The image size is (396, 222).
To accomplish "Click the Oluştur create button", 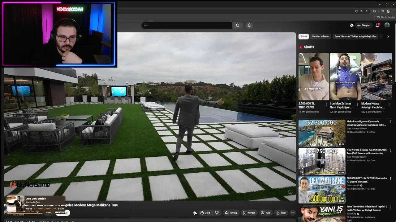I will click(364, 25).
